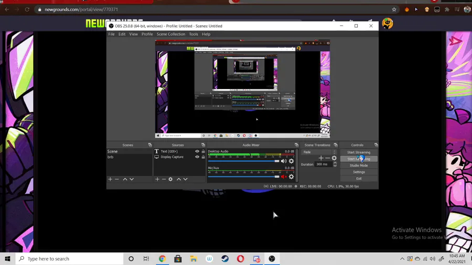Bookmark page with Chrome star icon
The image size is (472, 265).
tap(394, 9)
